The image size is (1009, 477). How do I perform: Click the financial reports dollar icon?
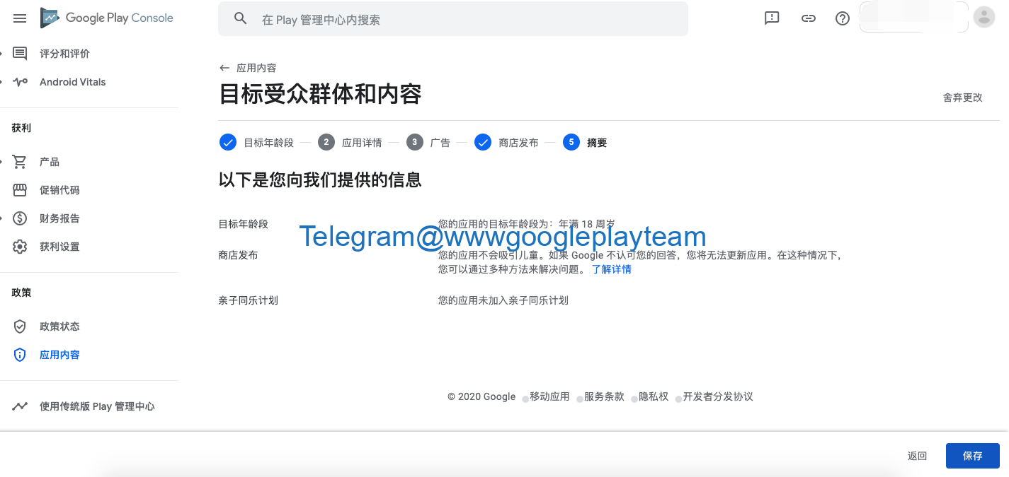[20, 218]
